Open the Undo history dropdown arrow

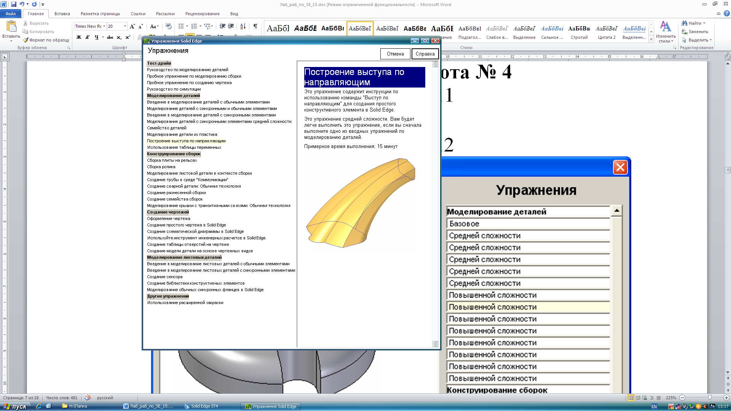27,4
